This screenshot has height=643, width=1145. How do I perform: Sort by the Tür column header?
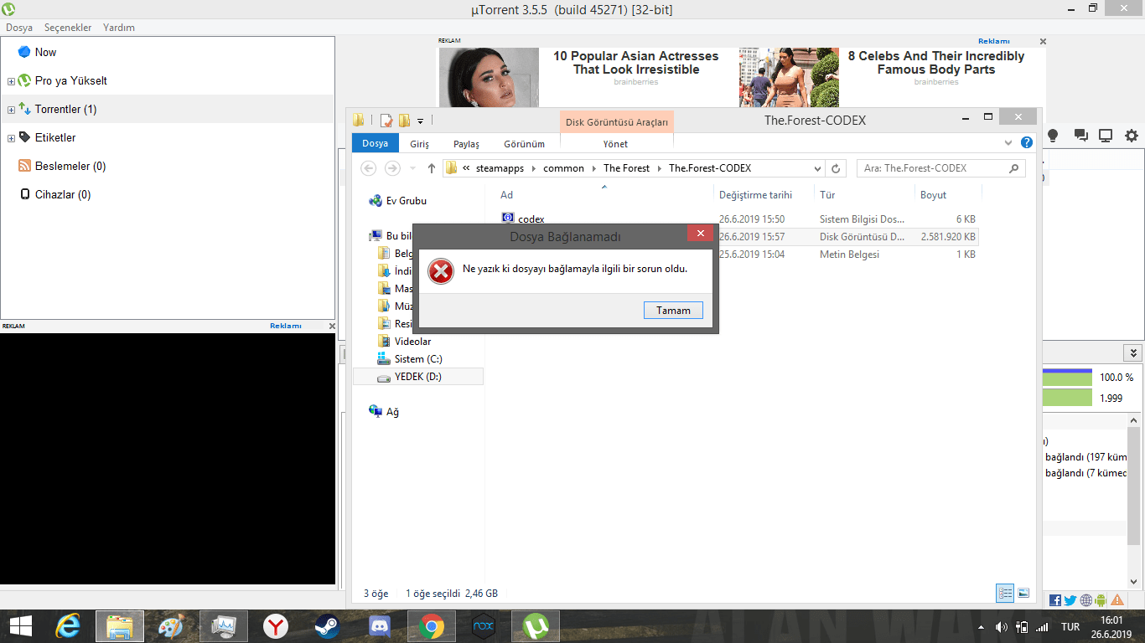[x=826, y=195]
